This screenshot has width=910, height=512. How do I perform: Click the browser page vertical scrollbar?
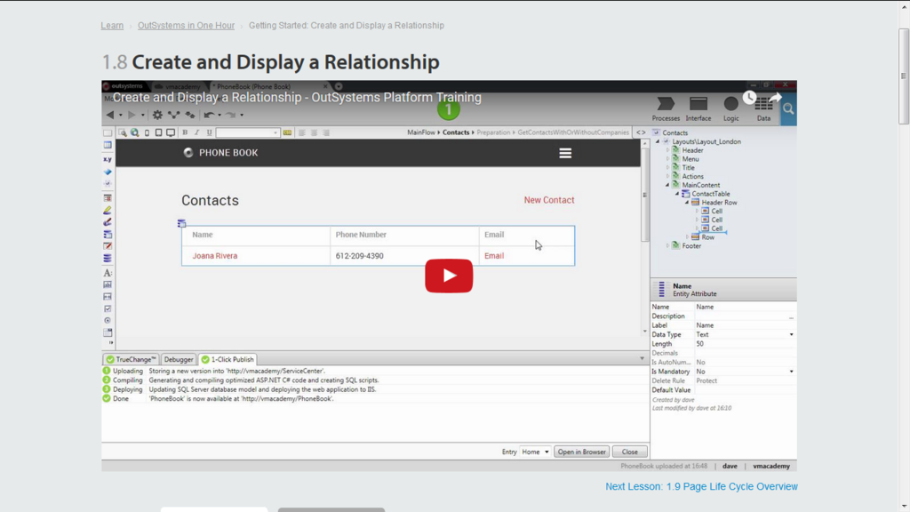coord(904,76)
